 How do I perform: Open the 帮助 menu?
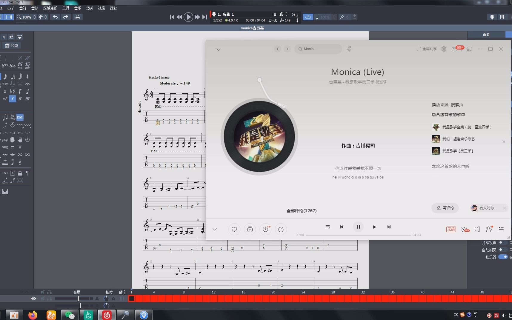click(113, 8)
